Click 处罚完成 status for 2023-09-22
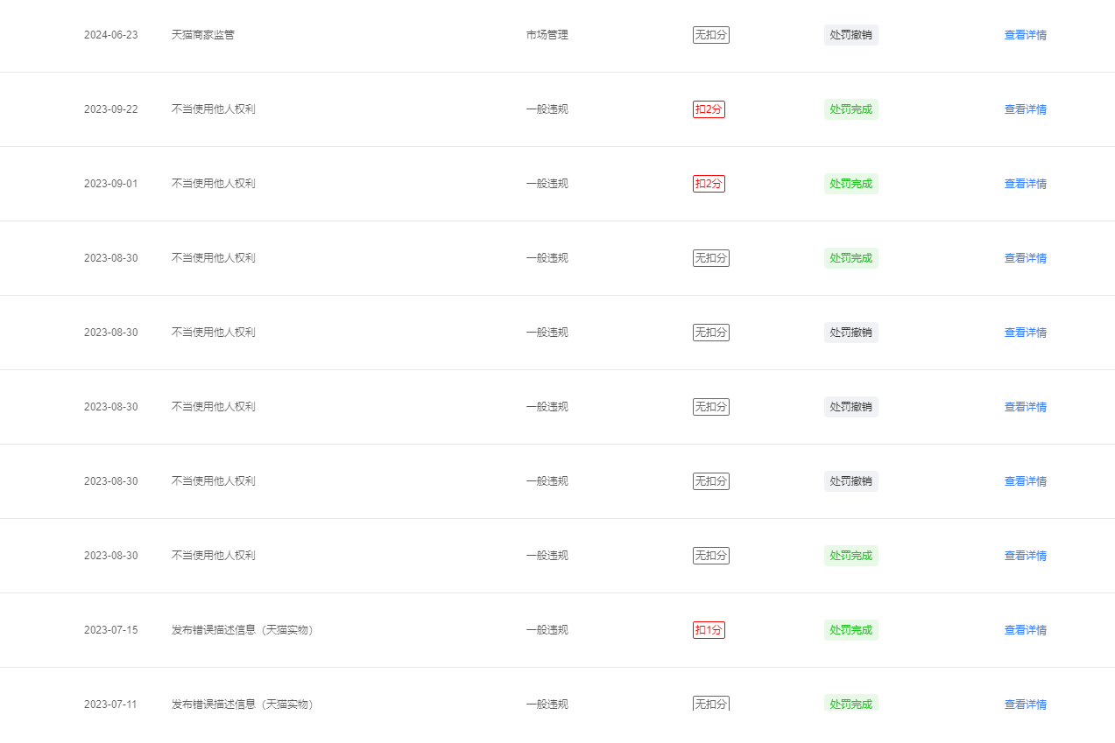Screen dimensions: 1115x743 coord(850,109)
